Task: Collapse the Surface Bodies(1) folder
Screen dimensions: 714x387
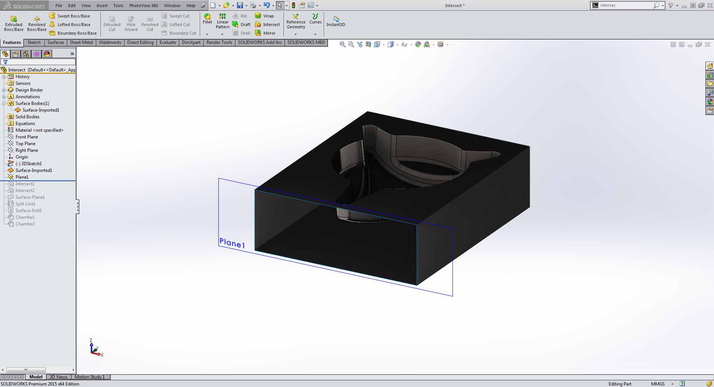Action: click(4, 103)
